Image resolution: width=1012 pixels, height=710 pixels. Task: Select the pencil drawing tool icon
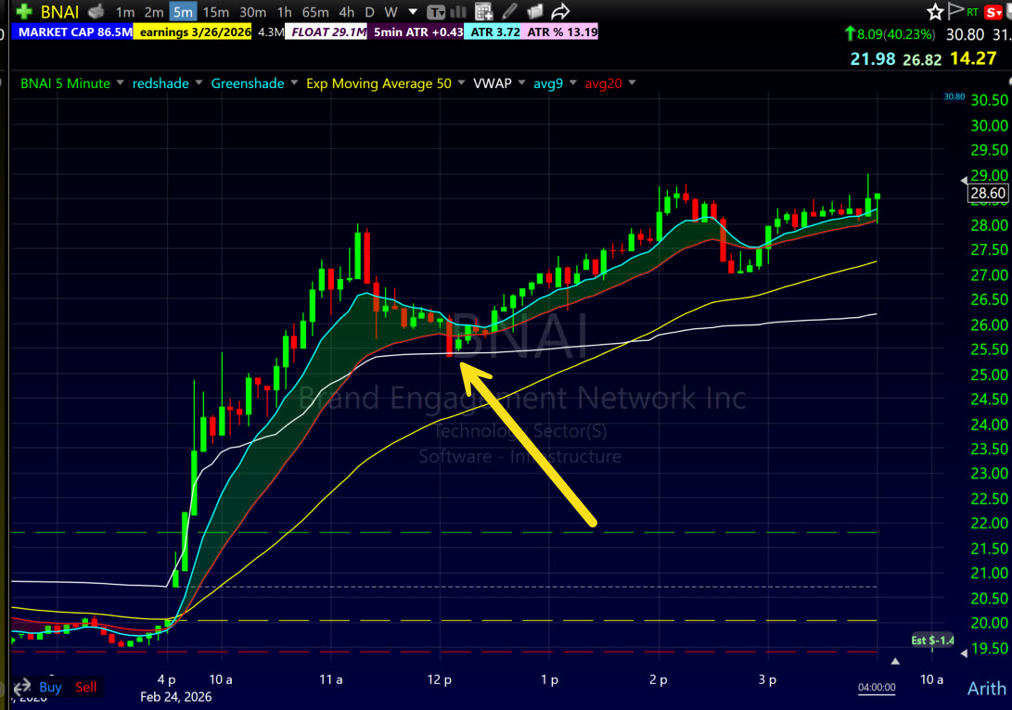click(x=508, y=11)
